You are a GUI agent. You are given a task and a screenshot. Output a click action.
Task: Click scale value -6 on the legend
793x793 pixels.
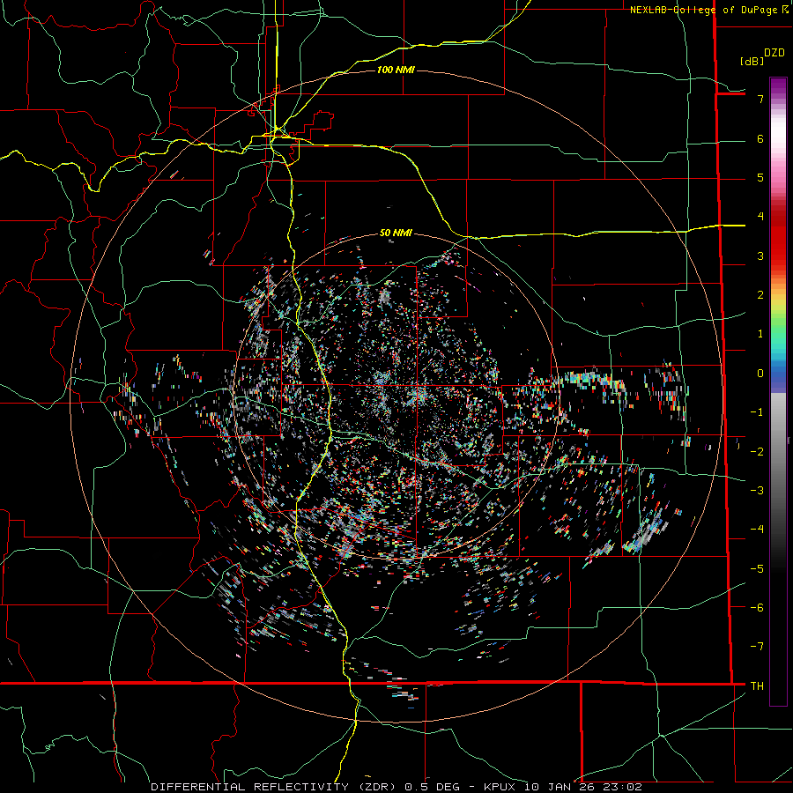coord(757,607)
